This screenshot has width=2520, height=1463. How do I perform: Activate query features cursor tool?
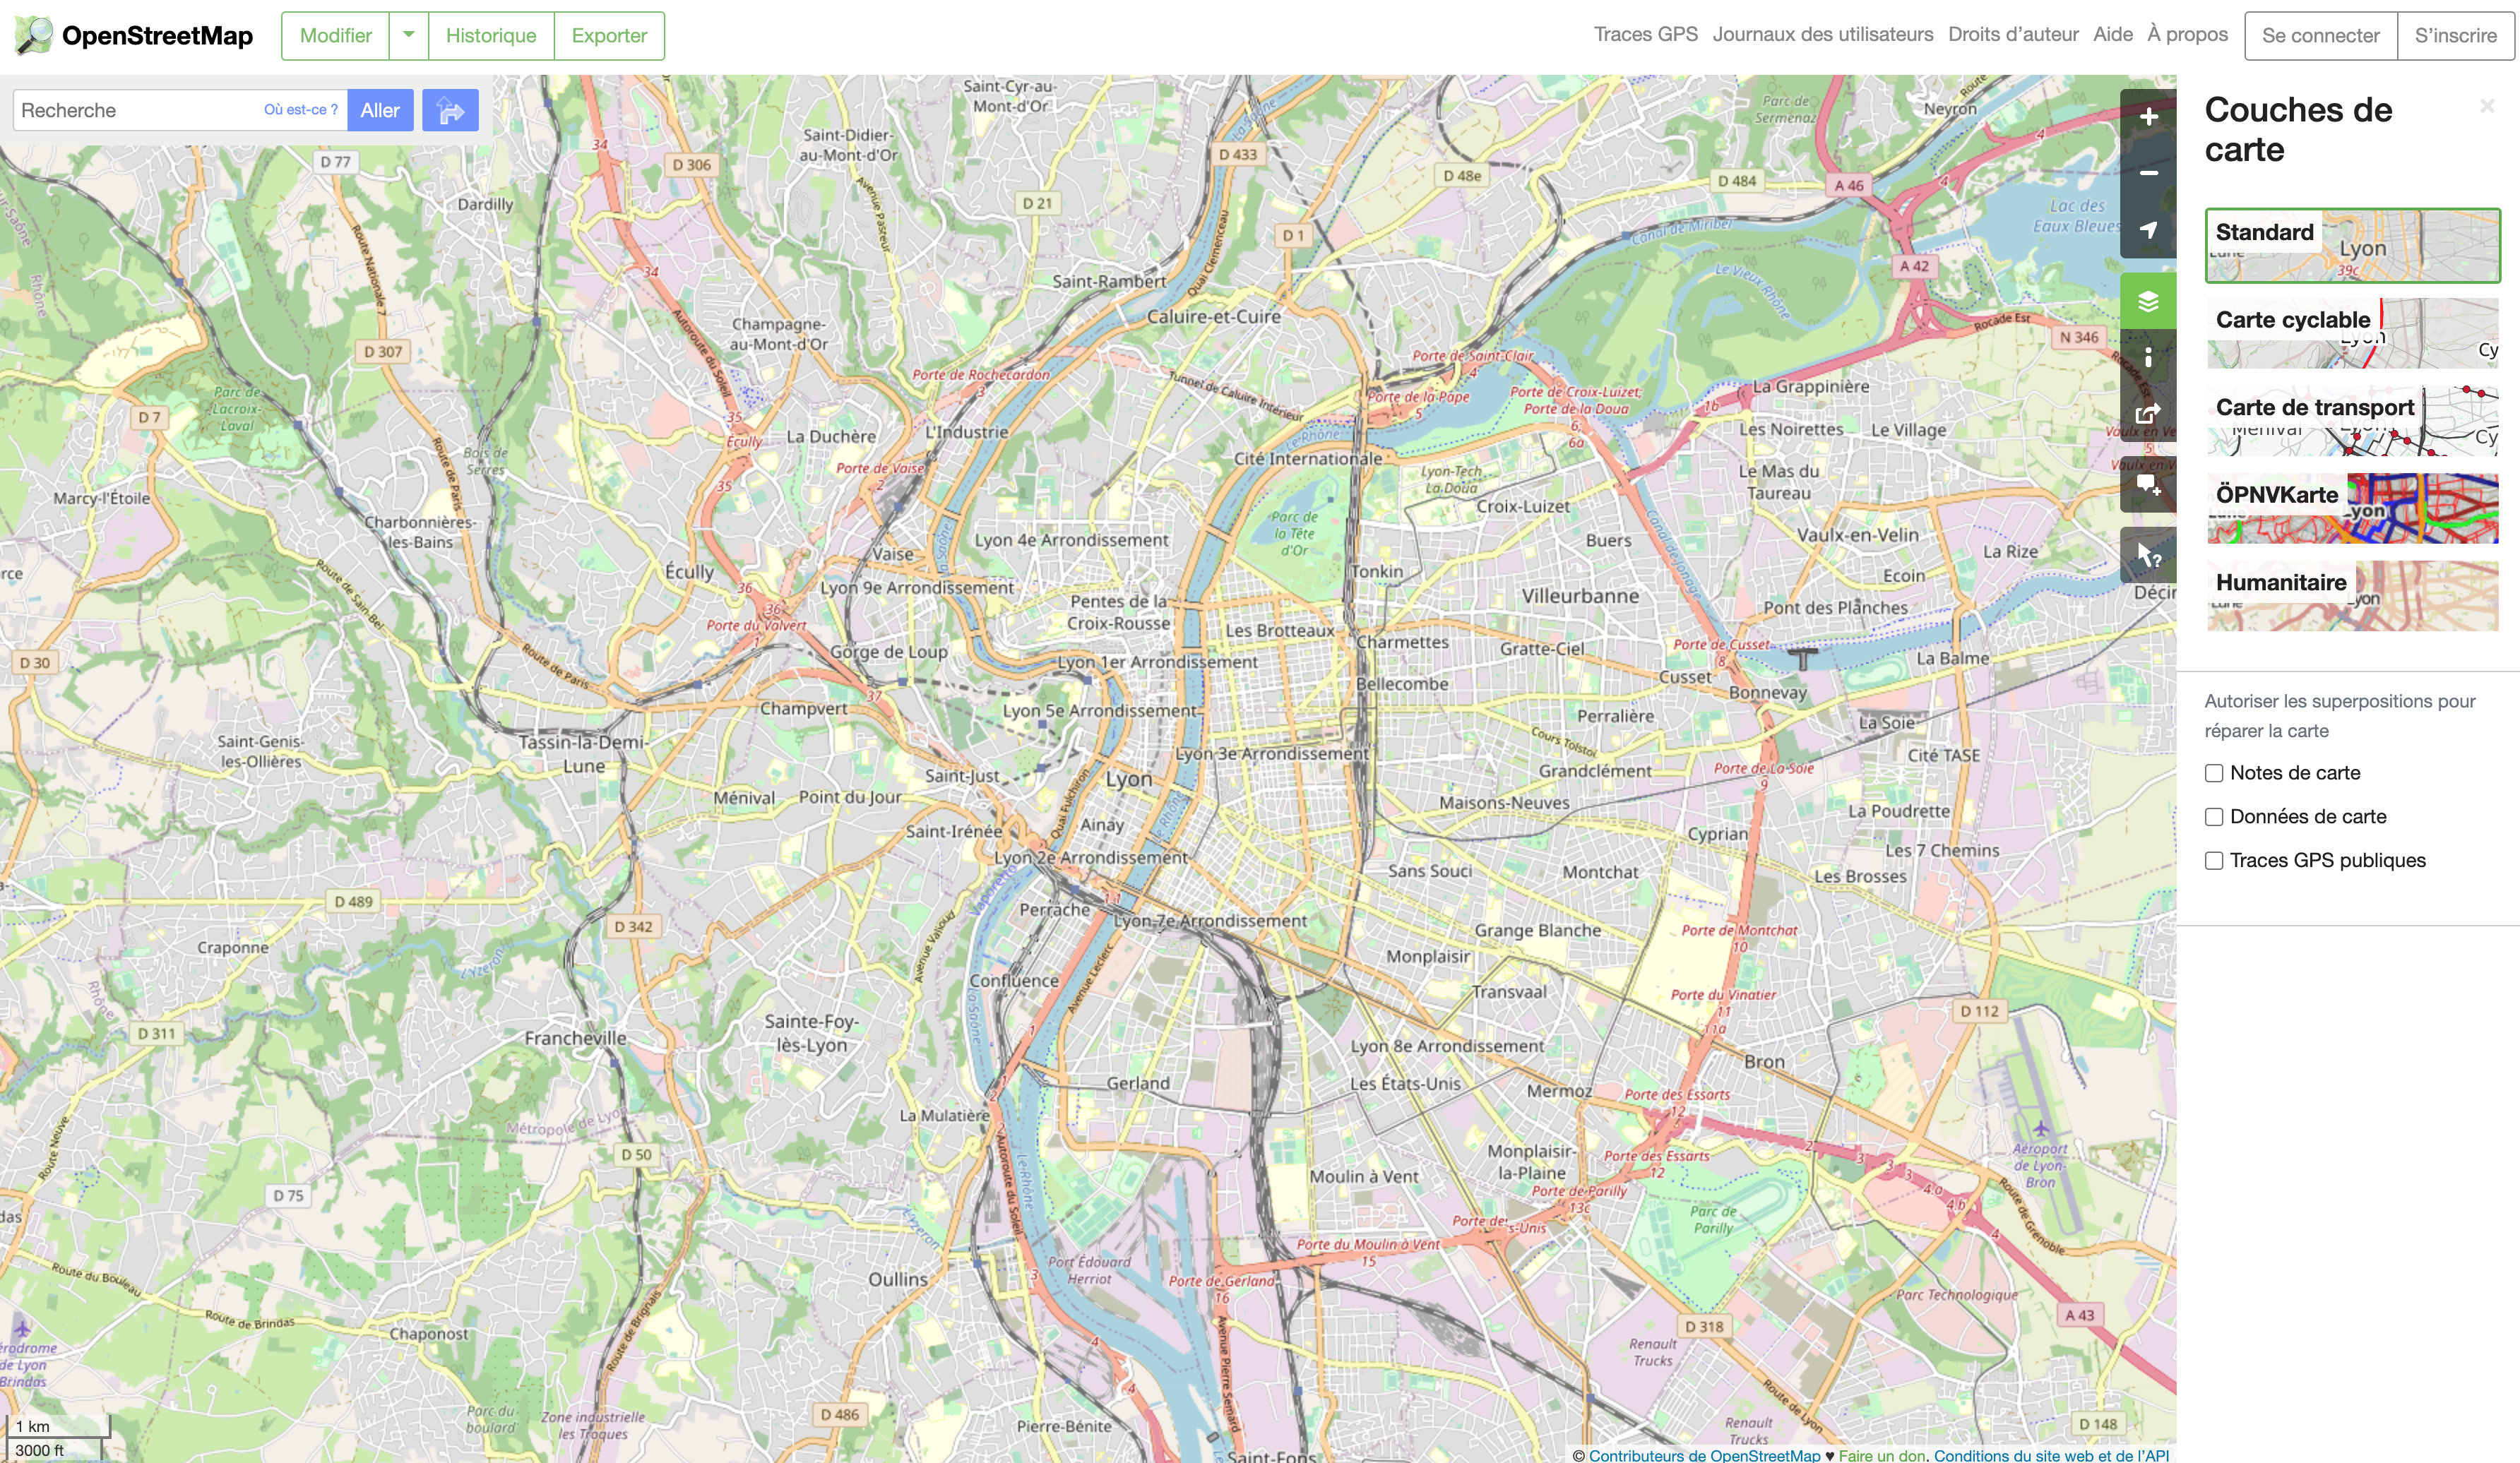click(x=2147, y=555)
